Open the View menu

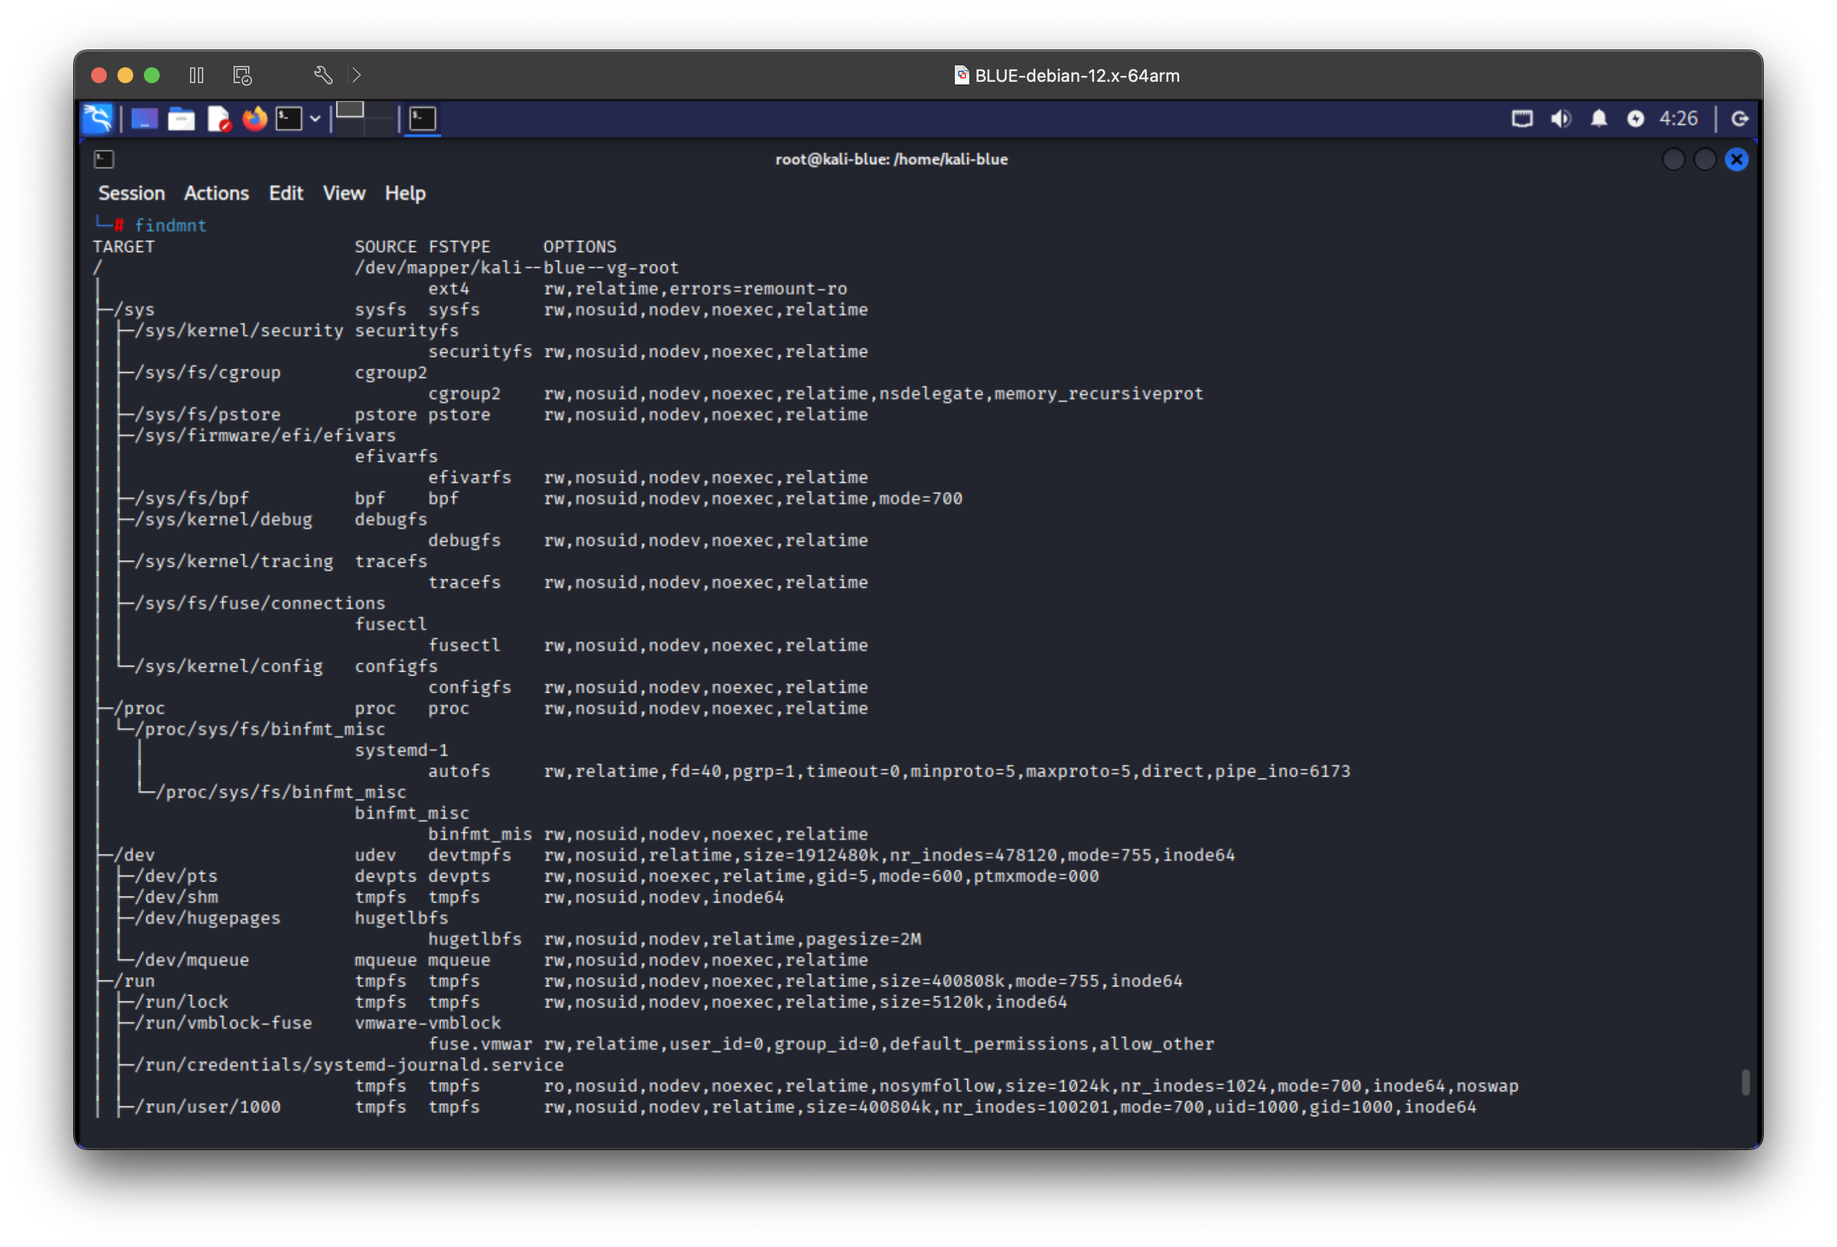[x=343, y=193]
